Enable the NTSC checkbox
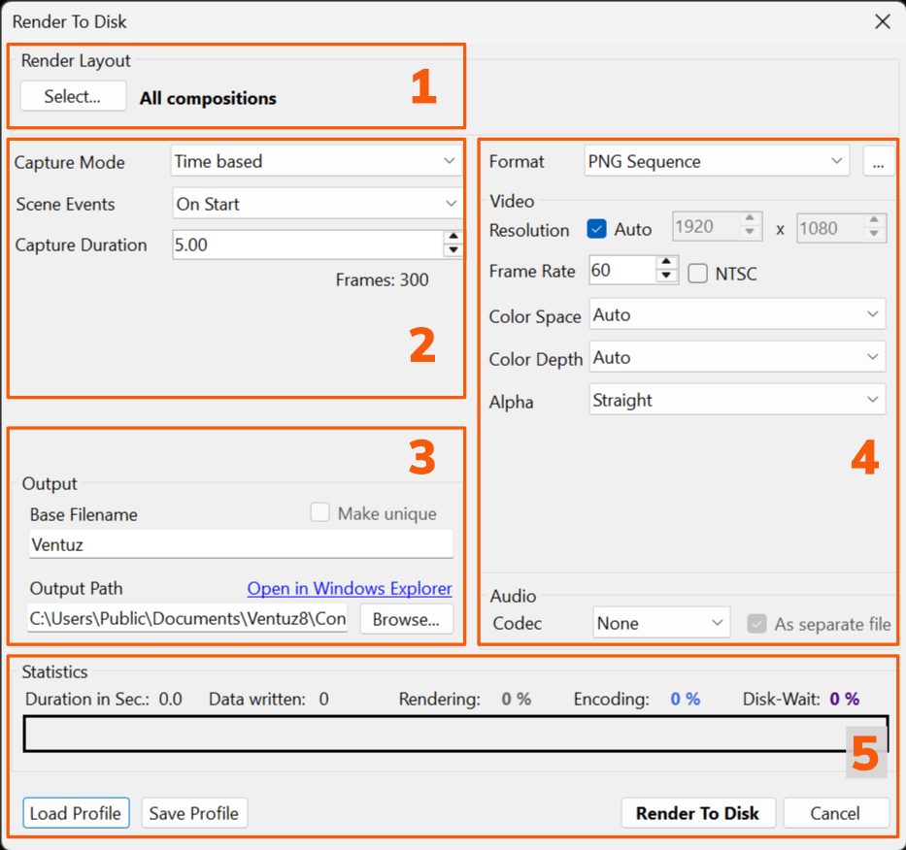This screenshot has width=906, height=850. pos(697,274)
